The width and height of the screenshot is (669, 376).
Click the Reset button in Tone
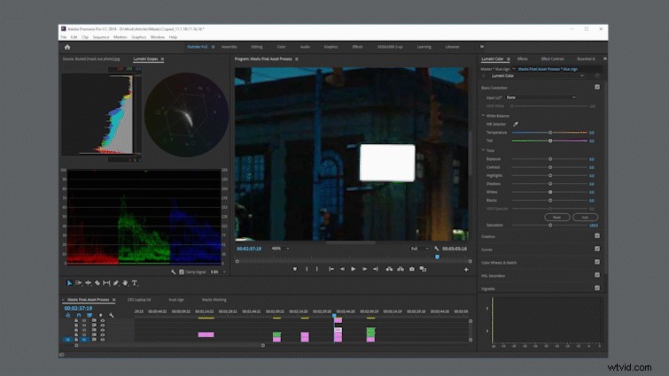(557, 217)
